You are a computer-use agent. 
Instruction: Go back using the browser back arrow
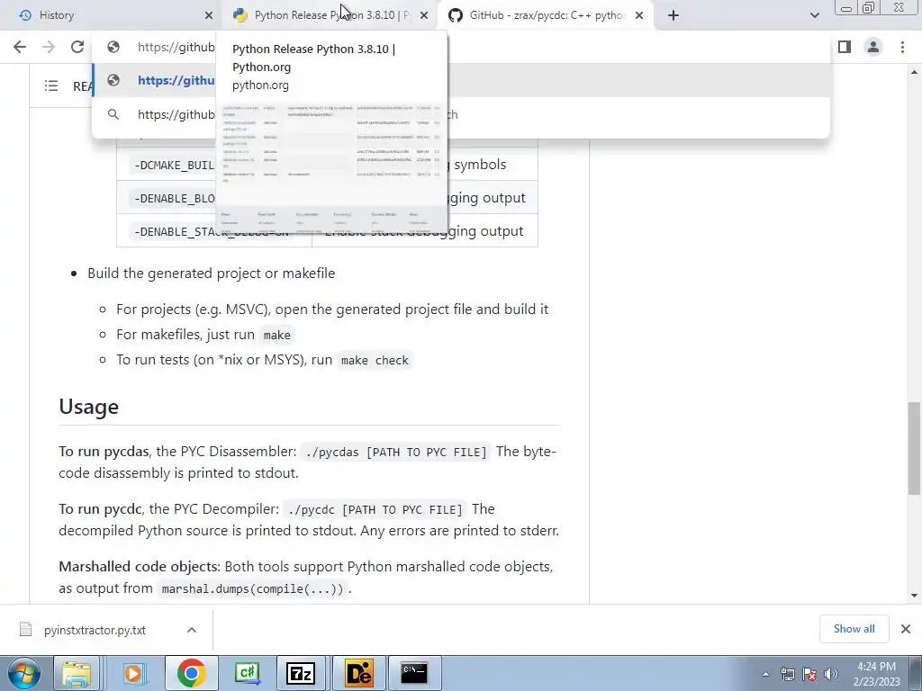(x=20, y=47)
